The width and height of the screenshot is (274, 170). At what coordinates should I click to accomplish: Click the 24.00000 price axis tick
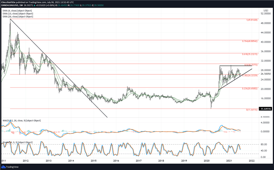pyautogui.click(x=266, y=80)
